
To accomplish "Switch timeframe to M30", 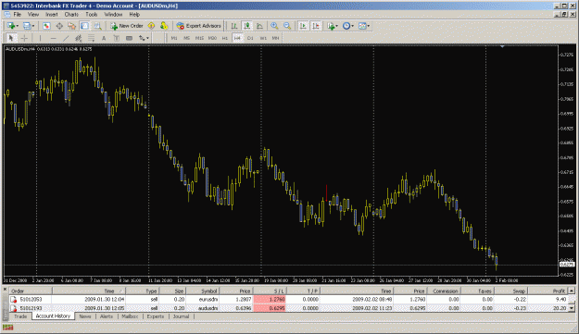I will pos(212,38).
